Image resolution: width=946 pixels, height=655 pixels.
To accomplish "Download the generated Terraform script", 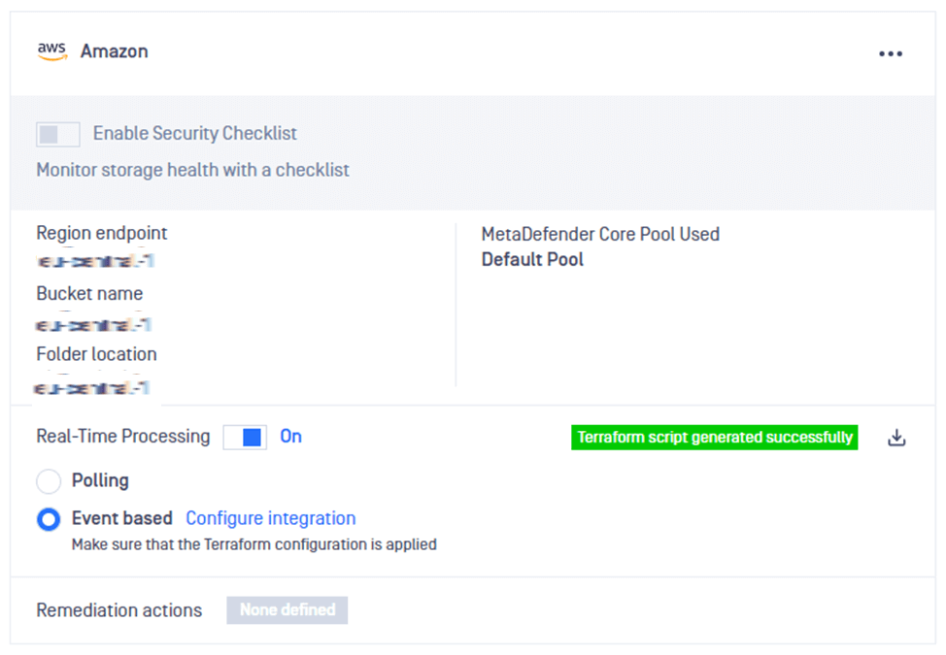I will (896, 438).
